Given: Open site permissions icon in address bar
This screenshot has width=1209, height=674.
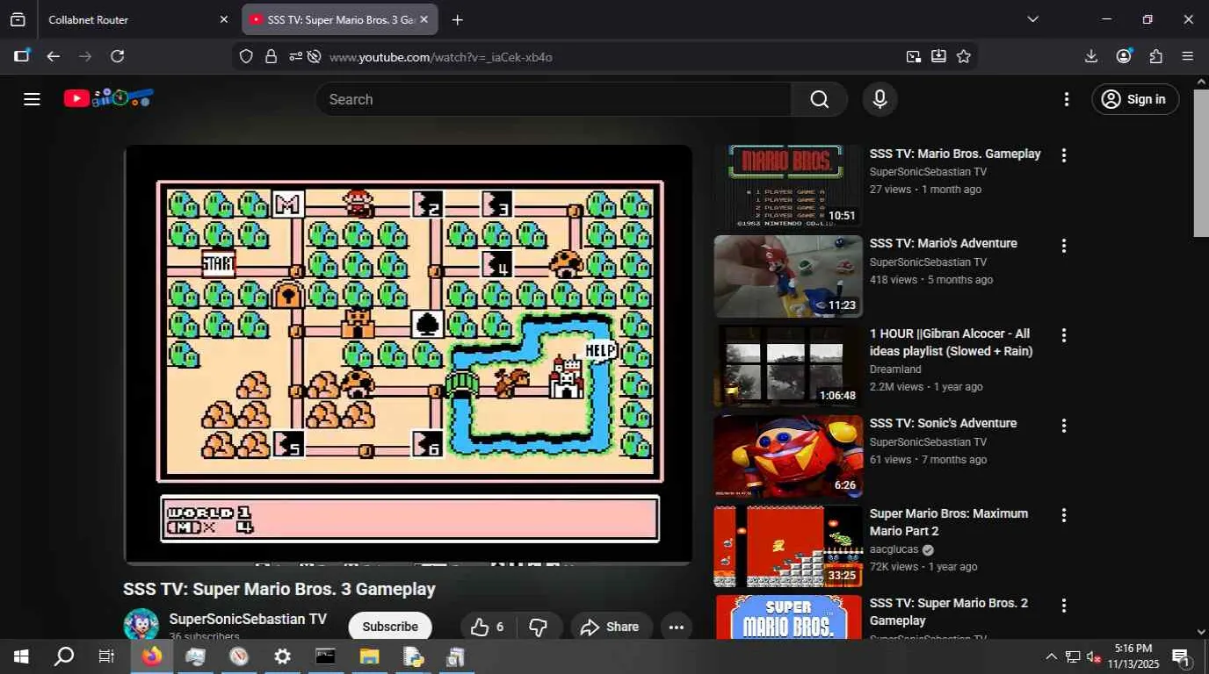Looking at the screenshot, I should (295, 56).
